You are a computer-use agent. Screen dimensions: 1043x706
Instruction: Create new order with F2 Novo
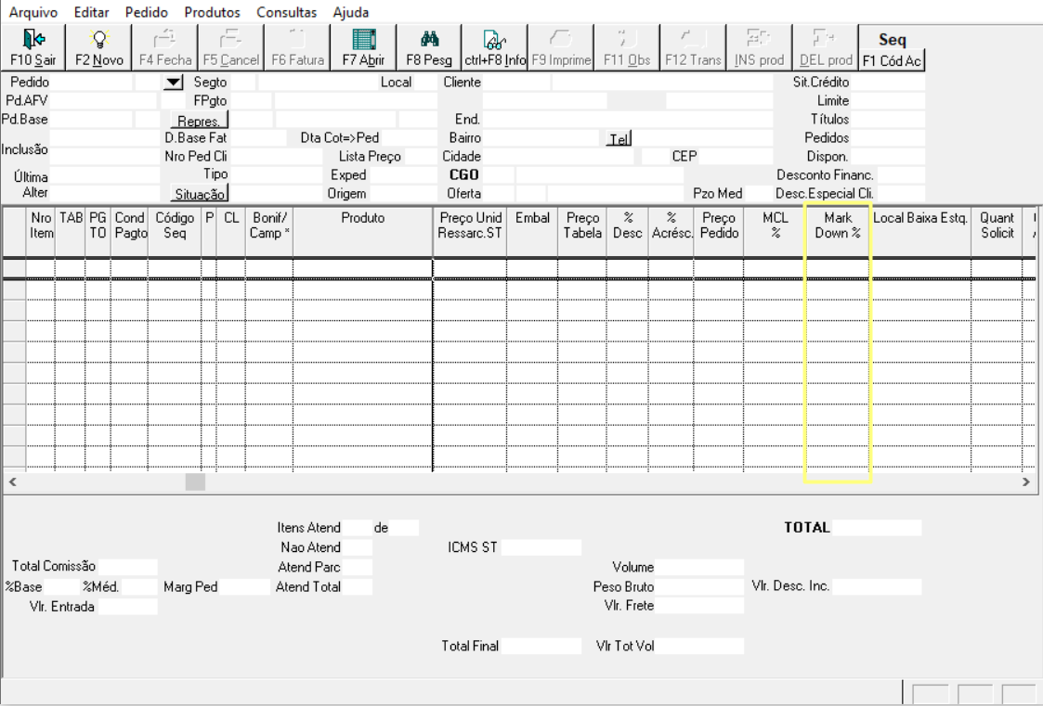coord(99,47)
